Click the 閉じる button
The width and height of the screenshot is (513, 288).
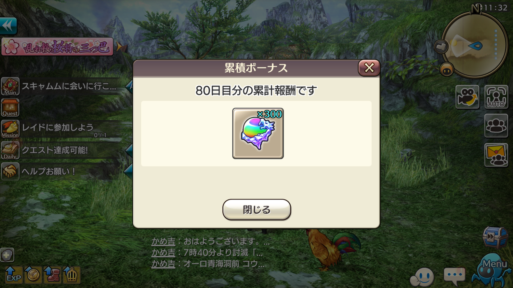(256, 210)
